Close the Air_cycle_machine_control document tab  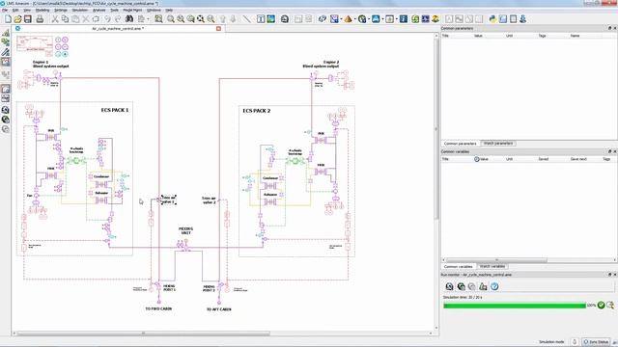[218, 28]
